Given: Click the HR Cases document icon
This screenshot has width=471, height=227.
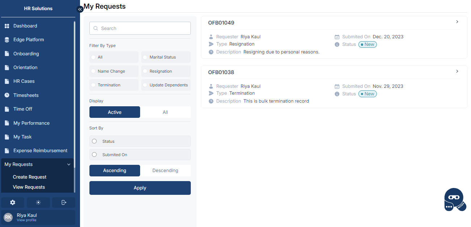Looking at the screenshot, I should [x=7, y=81].
